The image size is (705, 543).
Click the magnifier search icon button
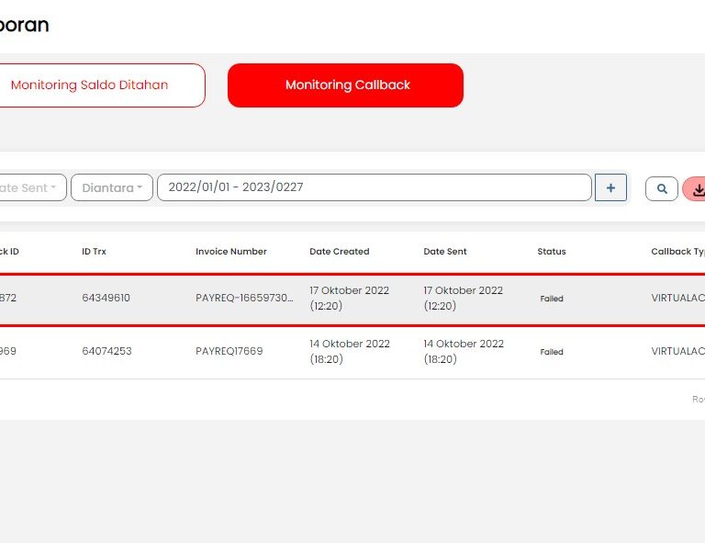click(x=661, y=188)
